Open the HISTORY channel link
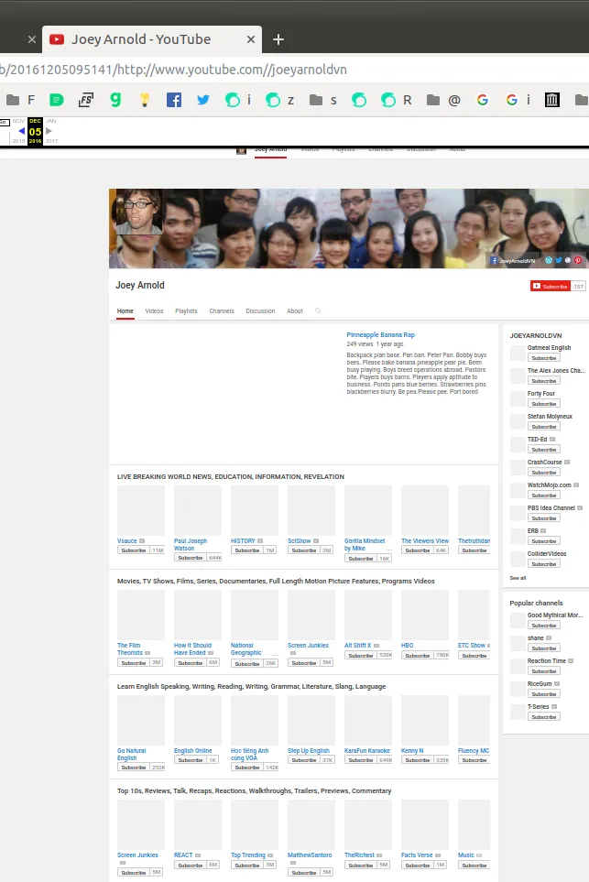Image resolution: width=589 pixels, height=882 pixels. [243, 540]
